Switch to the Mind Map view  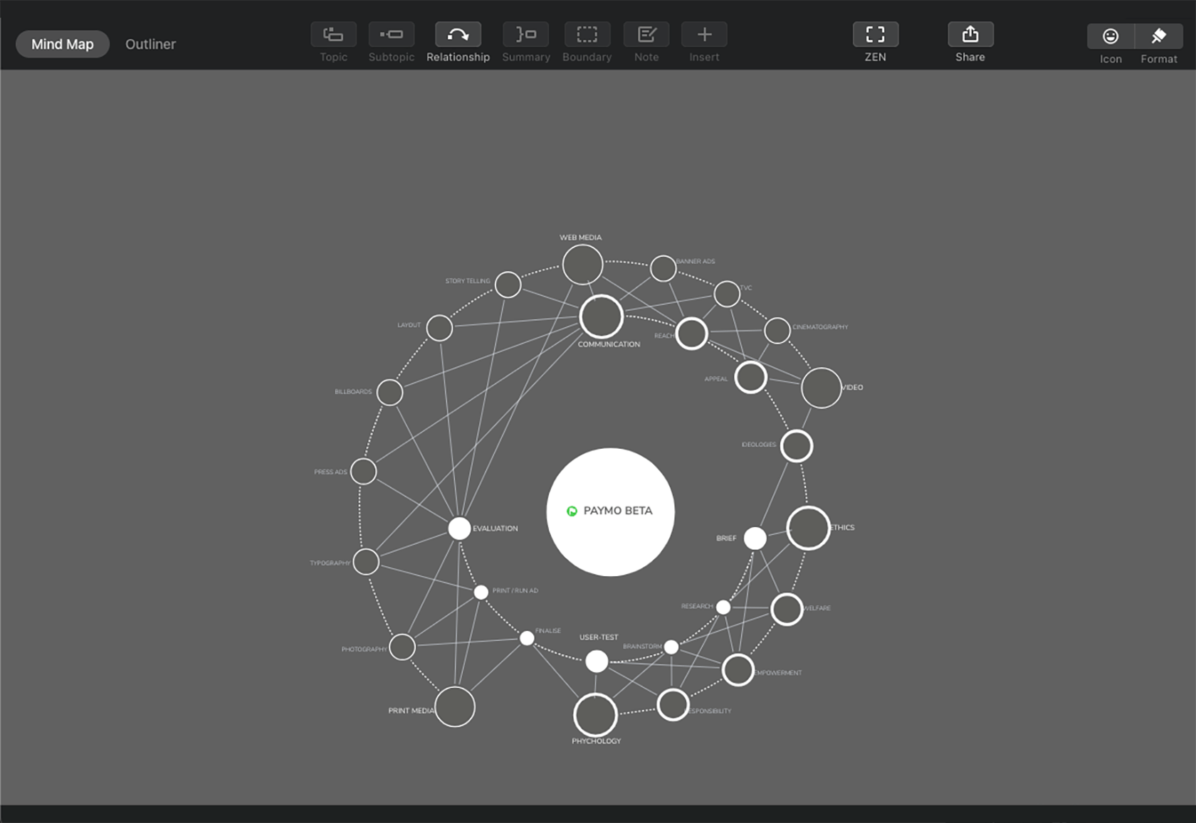(62, 43)
